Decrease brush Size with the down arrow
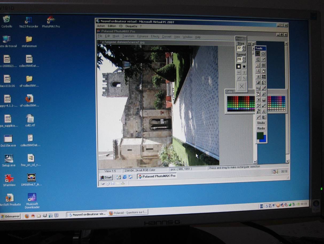324x244 pixels. 244,50
